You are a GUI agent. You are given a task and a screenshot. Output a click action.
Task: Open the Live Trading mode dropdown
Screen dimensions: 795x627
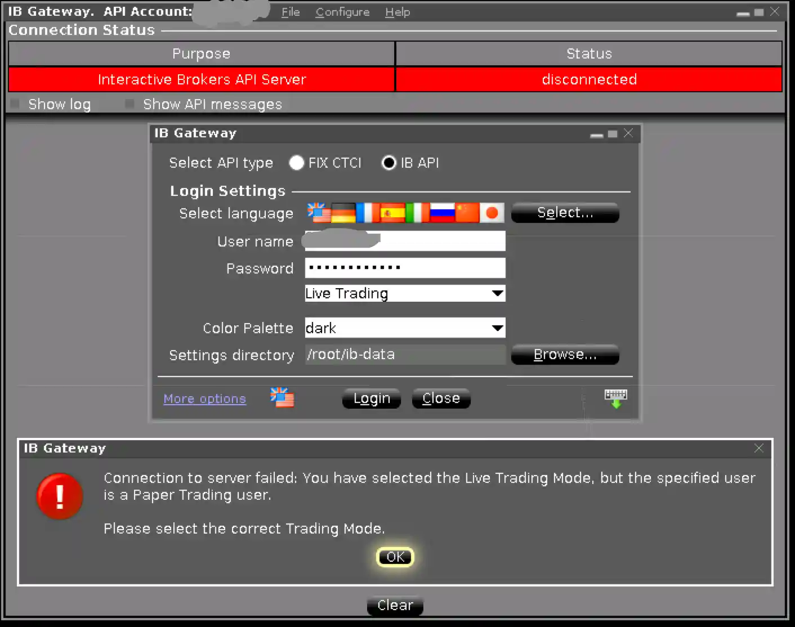pyautogui.click(x=405, y=293)
